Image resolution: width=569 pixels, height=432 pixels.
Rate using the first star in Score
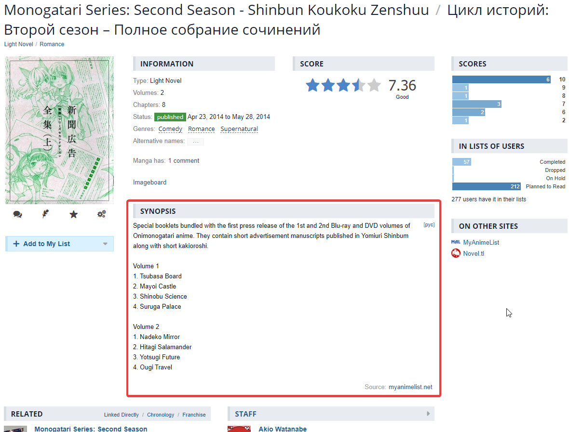point(312,86)
